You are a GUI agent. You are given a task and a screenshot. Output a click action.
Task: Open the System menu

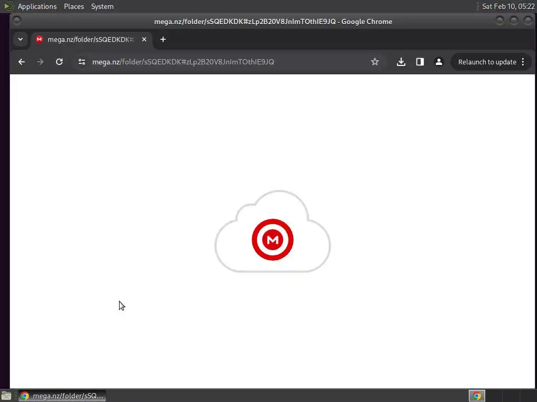[x=102, y=6]
